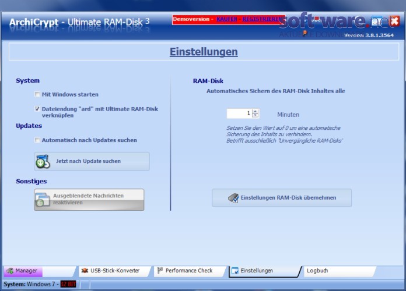Toggle Automatisch nach Updates suchen

[x=37, y=140]
